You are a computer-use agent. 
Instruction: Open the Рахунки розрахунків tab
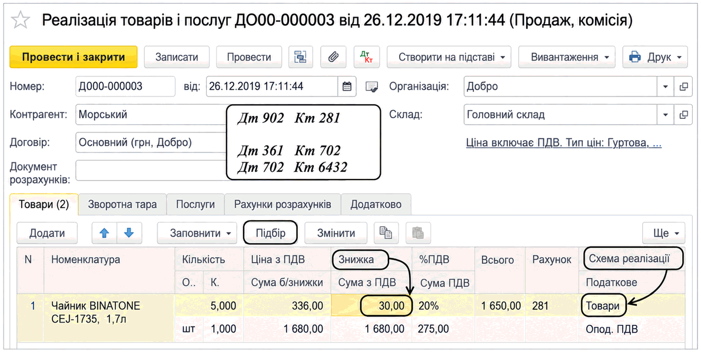pyautogui.click(x=283, y=205)
